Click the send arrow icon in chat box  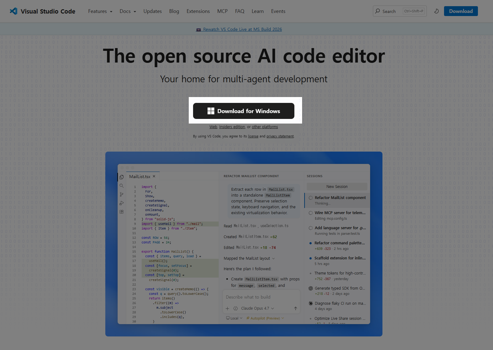[x=295, y=308]
